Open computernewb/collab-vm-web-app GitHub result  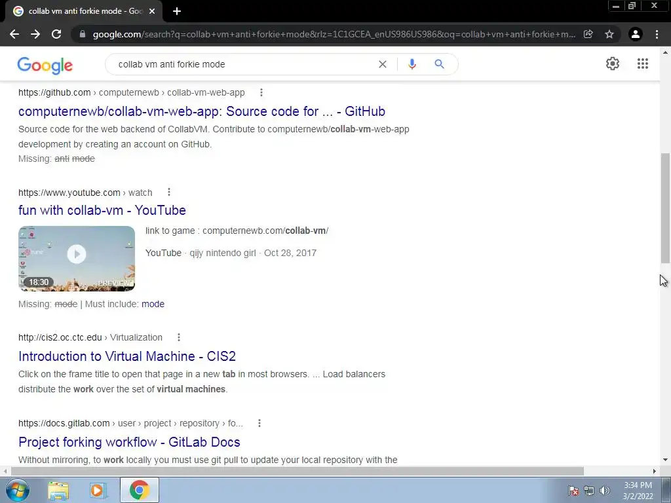202,111
